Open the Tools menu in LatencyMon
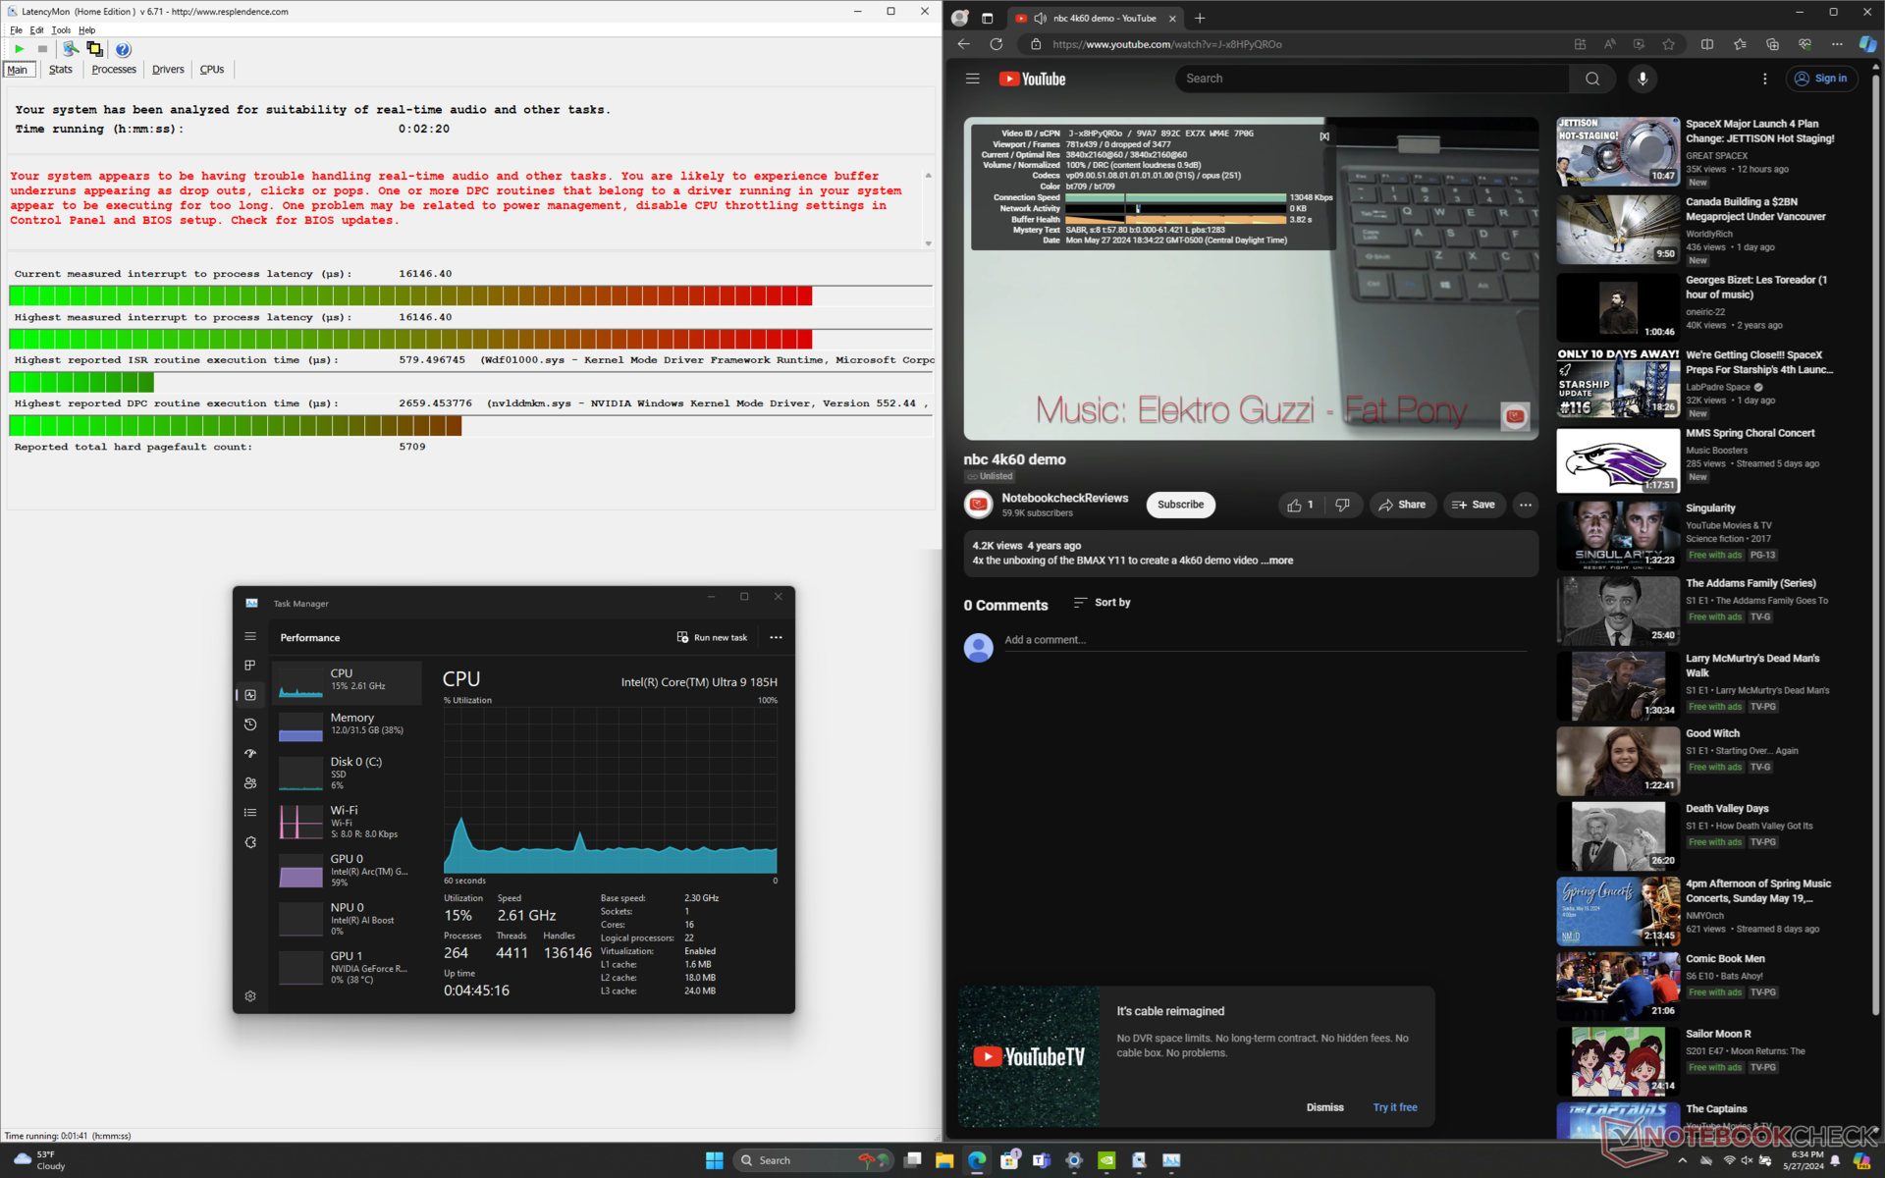1885x1178 pixels. [61, 30]
